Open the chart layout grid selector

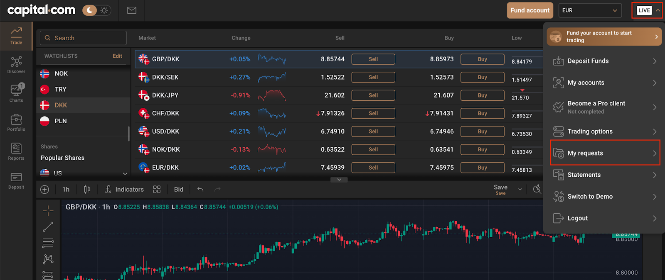[157, 190]
